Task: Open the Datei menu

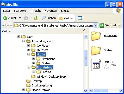Action: [7, 11]
